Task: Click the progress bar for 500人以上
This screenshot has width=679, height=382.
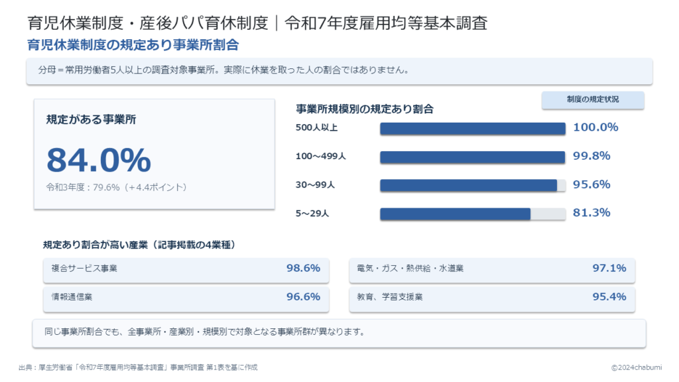Action: (x=473, y=129)
